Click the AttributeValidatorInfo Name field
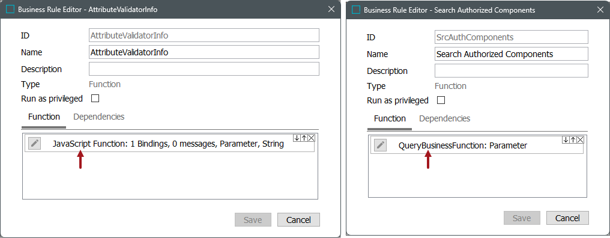The height and width of the screenshot is (238, 610). pyautogui.click(x=204, y=52)
